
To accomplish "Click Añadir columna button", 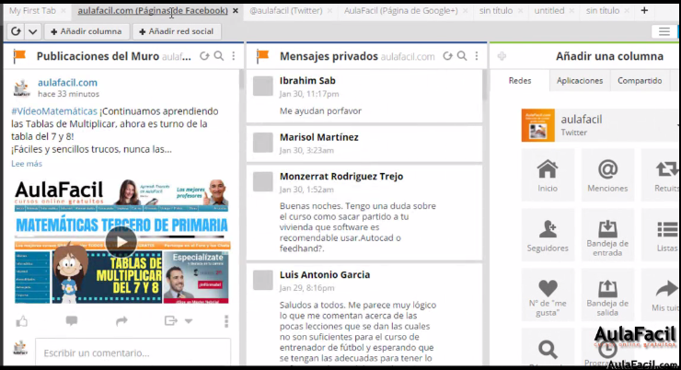I will (x=86, y=31).
